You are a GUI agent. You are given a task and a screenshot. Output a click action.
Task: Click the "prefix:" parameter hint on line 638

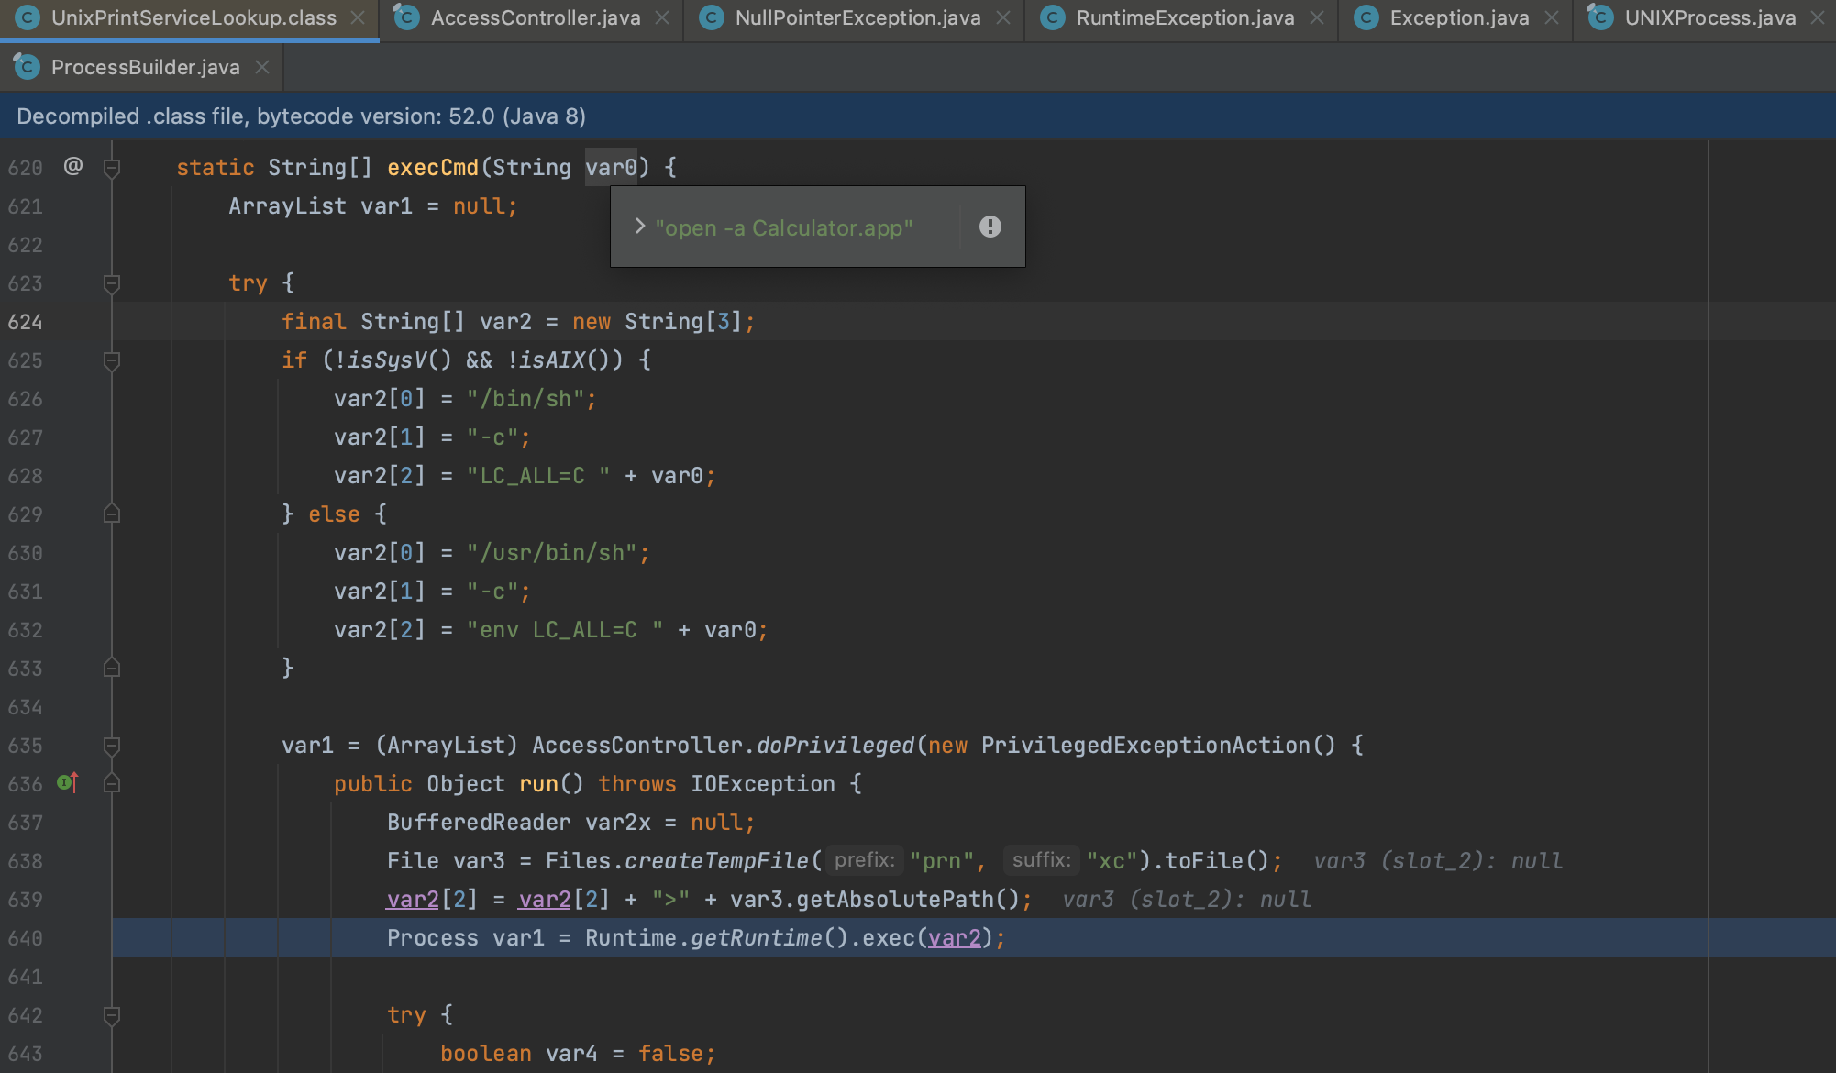click(865, 860)
